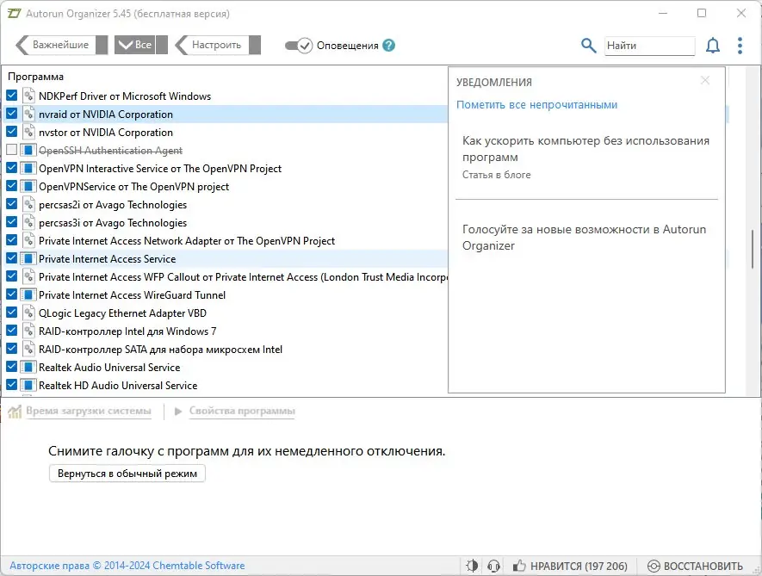Viewport: 762px width, 576px height.
Task: Toggle the Оповещения switch
Action: [299, 46]
